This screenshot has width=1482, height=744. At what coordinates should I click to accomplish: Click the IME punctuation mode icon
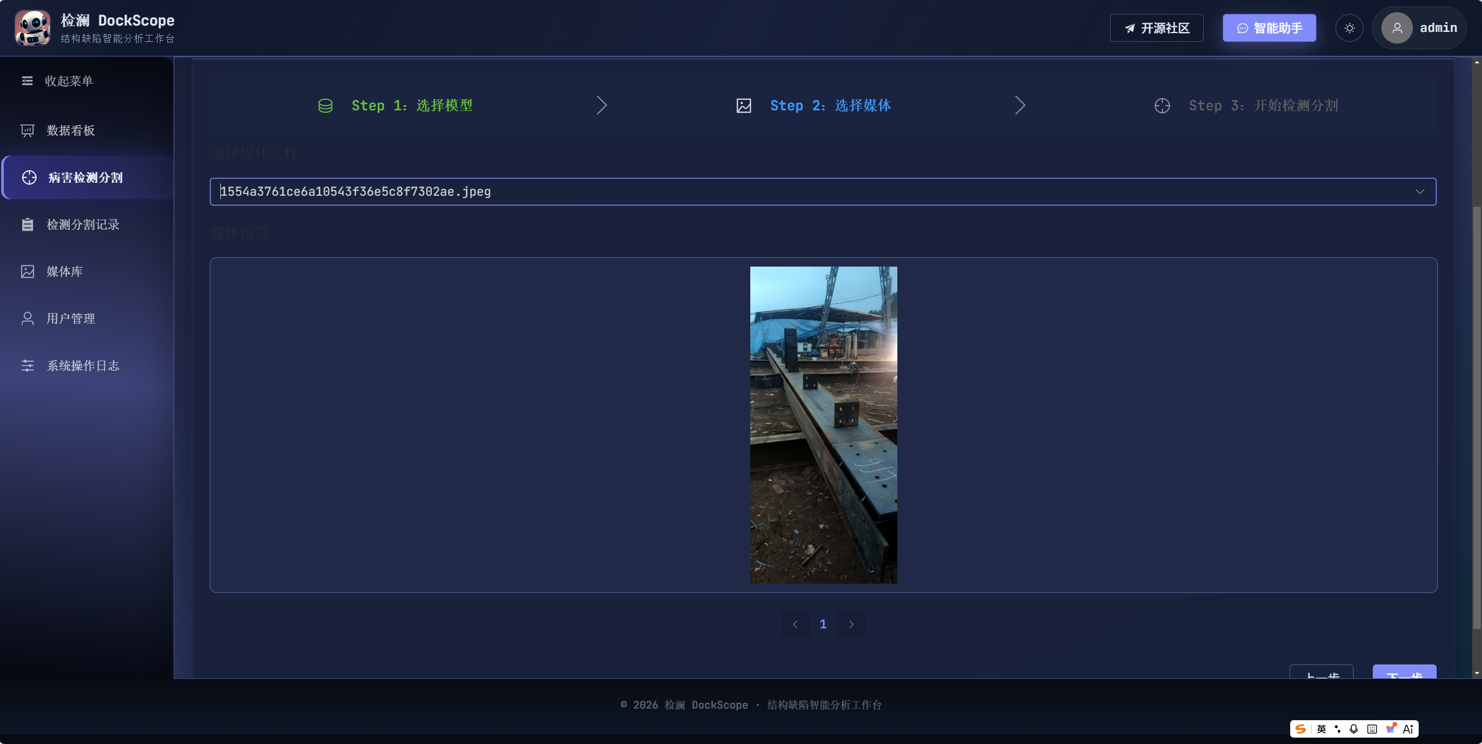(1338, 729)
